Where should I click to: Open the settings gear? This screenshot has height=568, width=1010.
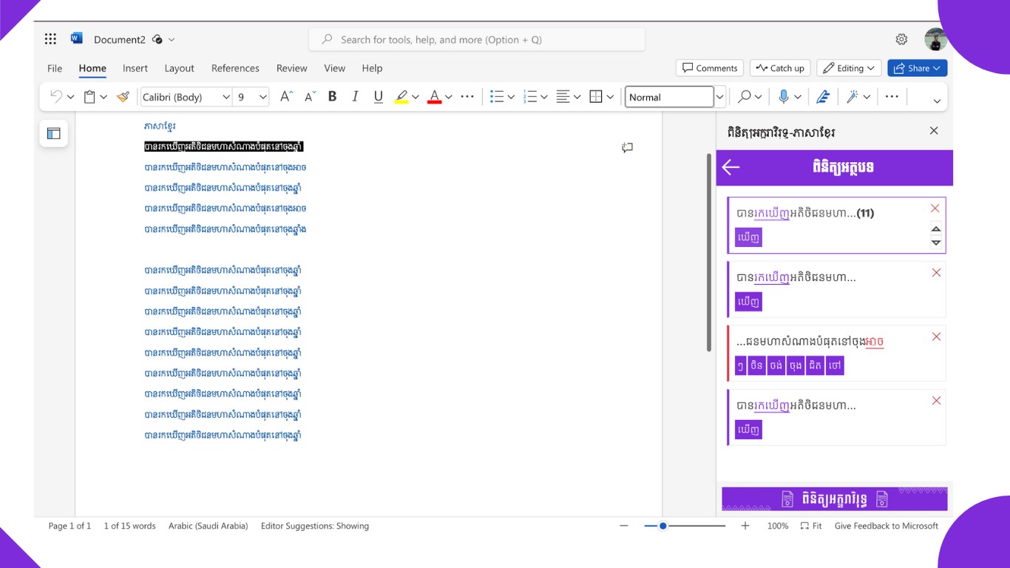[x=901, y=39]
